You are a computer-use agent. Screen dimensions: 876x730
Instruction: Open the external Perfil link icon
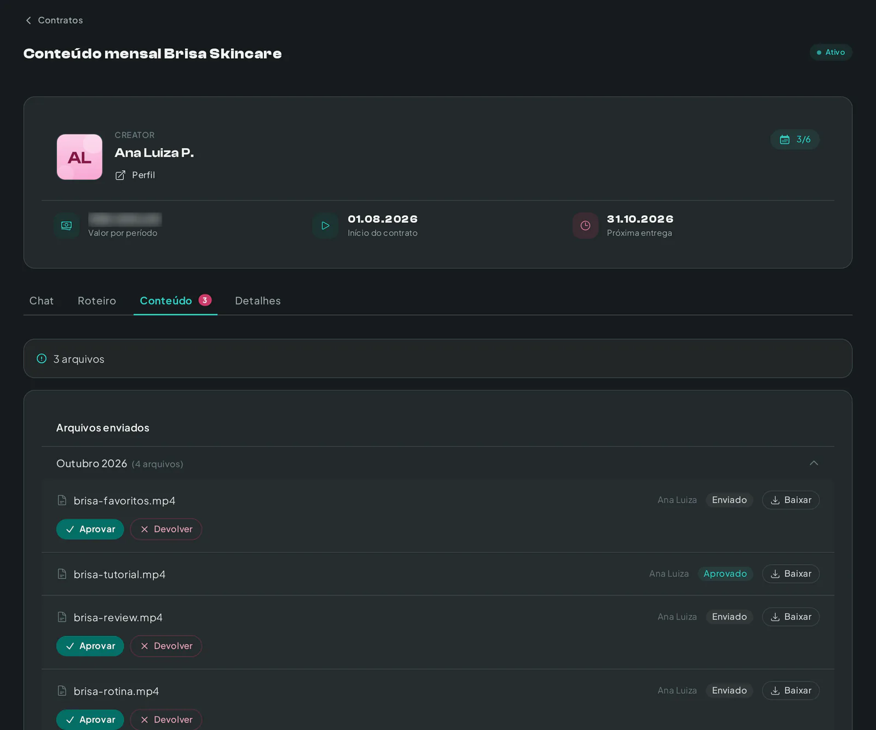coord(120,175)
